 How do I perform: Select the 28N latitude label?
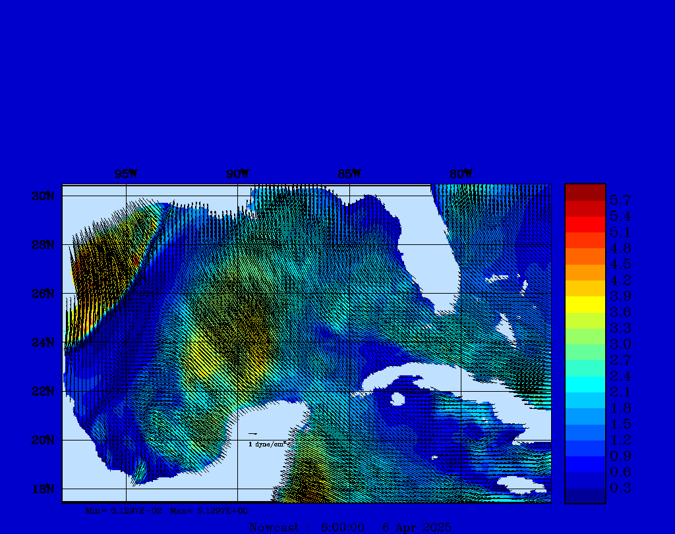coord(43,245)
